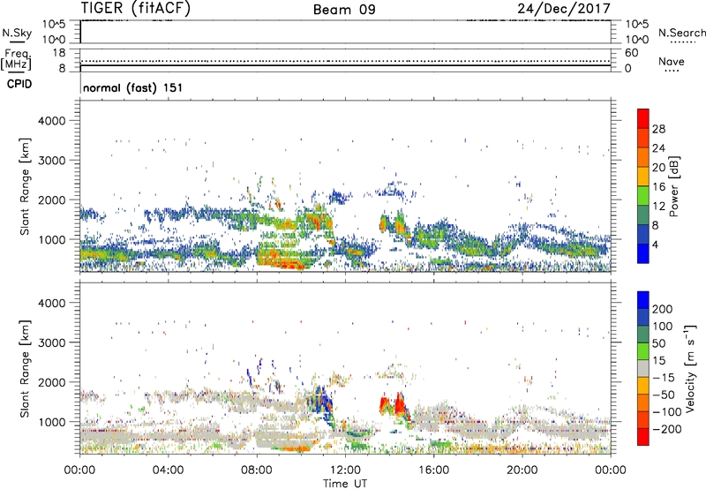Click the 'TIGER (fitACF)' plot title
Image resolution: width=706 pixels, height=489 pixels.
[136, 8]
